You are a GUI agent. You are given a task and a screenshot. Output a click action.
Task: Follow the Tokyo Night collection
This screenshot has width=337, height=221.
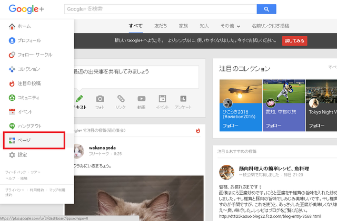point(316,125)
